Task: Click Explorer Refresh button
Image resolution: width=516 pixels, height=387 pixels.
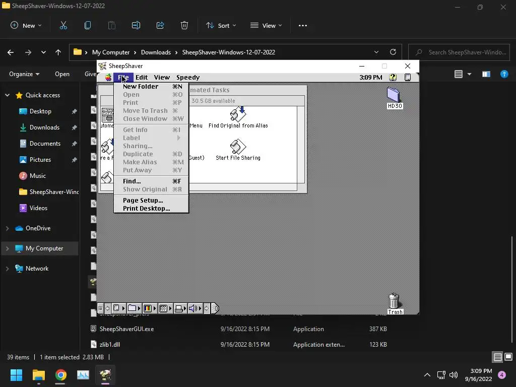Action: [393, 52]
